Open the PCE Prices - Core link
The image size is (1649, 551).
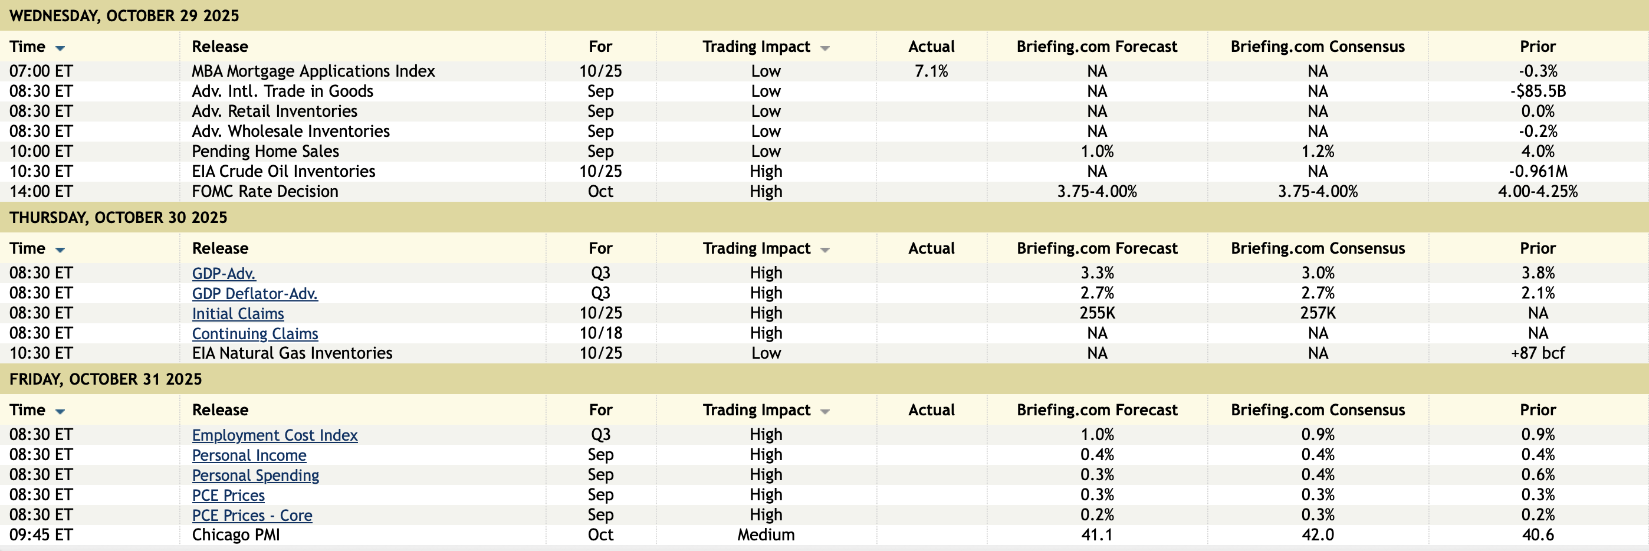[252, 515]
